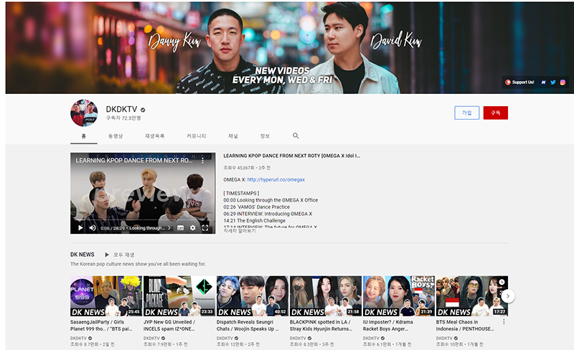
Task: Click the 00:00 Looking through the OMEGA X Office timestamp
Action: point(270,200)
